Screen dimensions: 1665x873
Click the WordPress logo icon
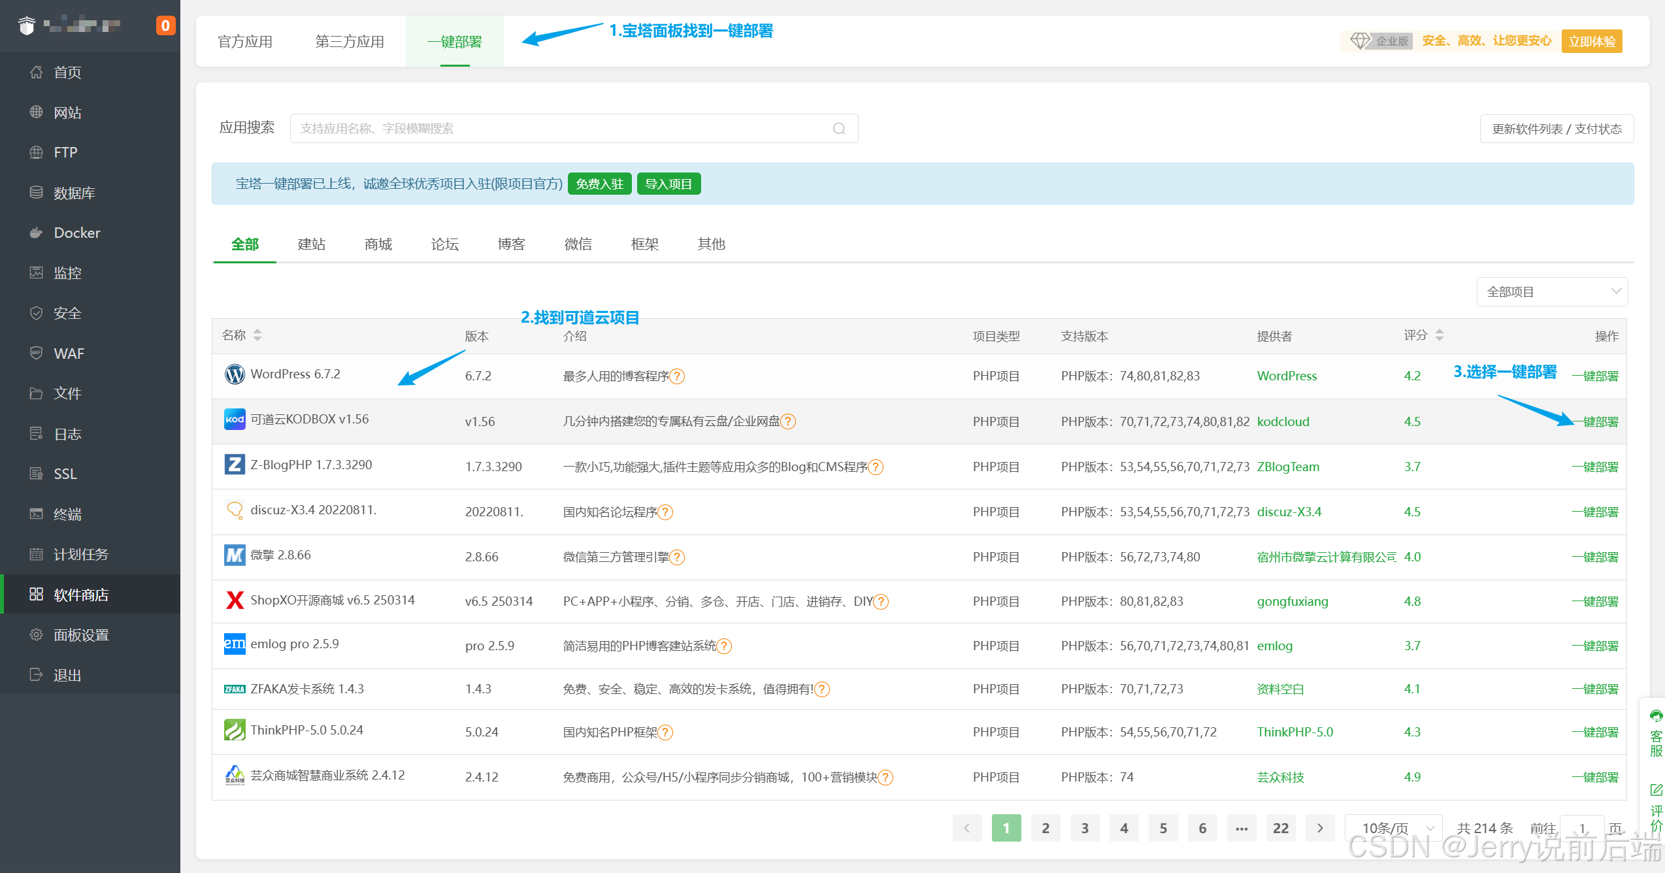click(x=235, y=374)
